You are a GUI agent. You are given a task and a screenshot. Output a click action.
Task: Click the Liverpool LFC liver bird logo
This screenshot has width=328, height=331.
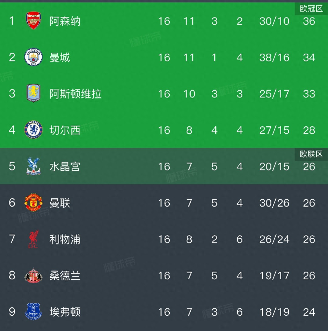33,239
